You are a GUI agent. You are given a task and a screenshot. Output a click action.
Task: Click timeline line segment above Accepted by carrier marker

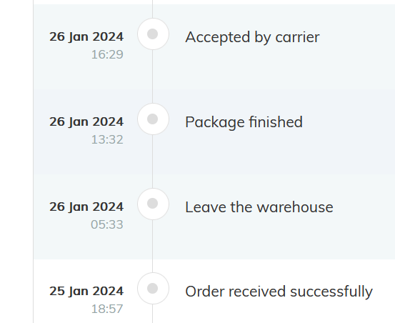[152, 9]
